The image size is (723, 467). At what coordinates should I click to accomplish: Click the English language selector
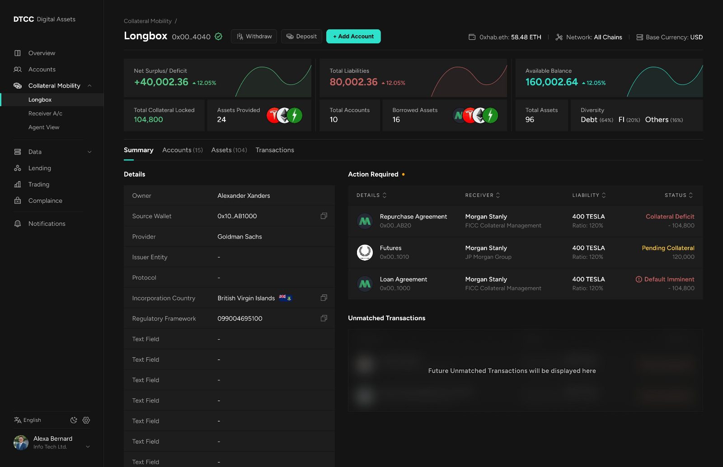point(28,420)
